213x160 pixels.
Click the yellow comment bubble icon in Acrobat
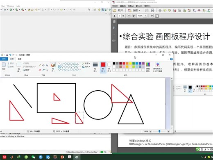(x=165, y=10)
